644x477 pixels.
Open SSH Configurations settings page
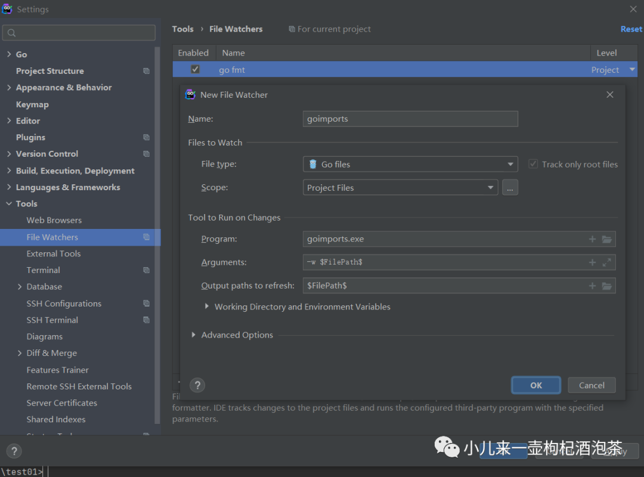pyautogui.click(x=64, y=303)
